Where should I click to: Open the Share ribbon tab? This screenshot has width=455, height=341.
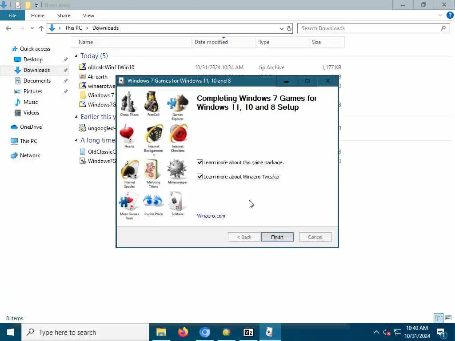click(64, 16)
